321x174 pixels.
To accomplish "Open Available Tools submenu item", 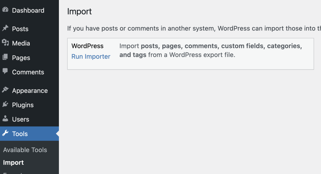I will [x=25, y=150].
